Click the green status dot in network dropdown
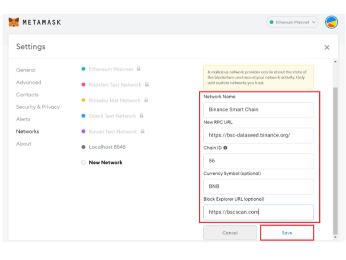The image size is (346, 260). [272, 22]
